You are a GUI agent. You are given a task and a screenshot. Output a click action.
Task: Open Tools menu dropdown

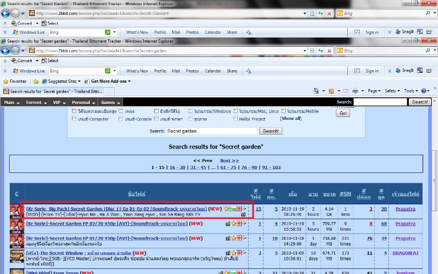coord(411,91)
